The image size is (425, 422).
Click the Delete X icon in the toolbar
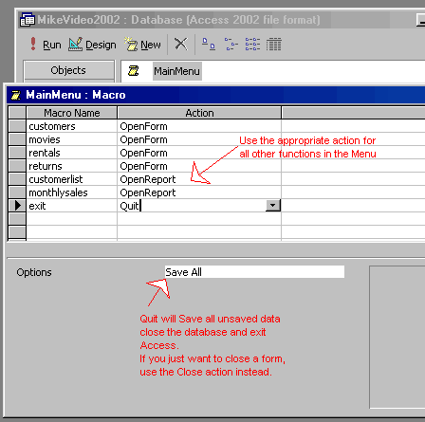tap(181, 45)
